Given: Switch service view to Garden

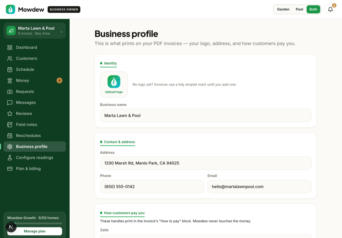Looking at the screenshot, I should (283, 9).
